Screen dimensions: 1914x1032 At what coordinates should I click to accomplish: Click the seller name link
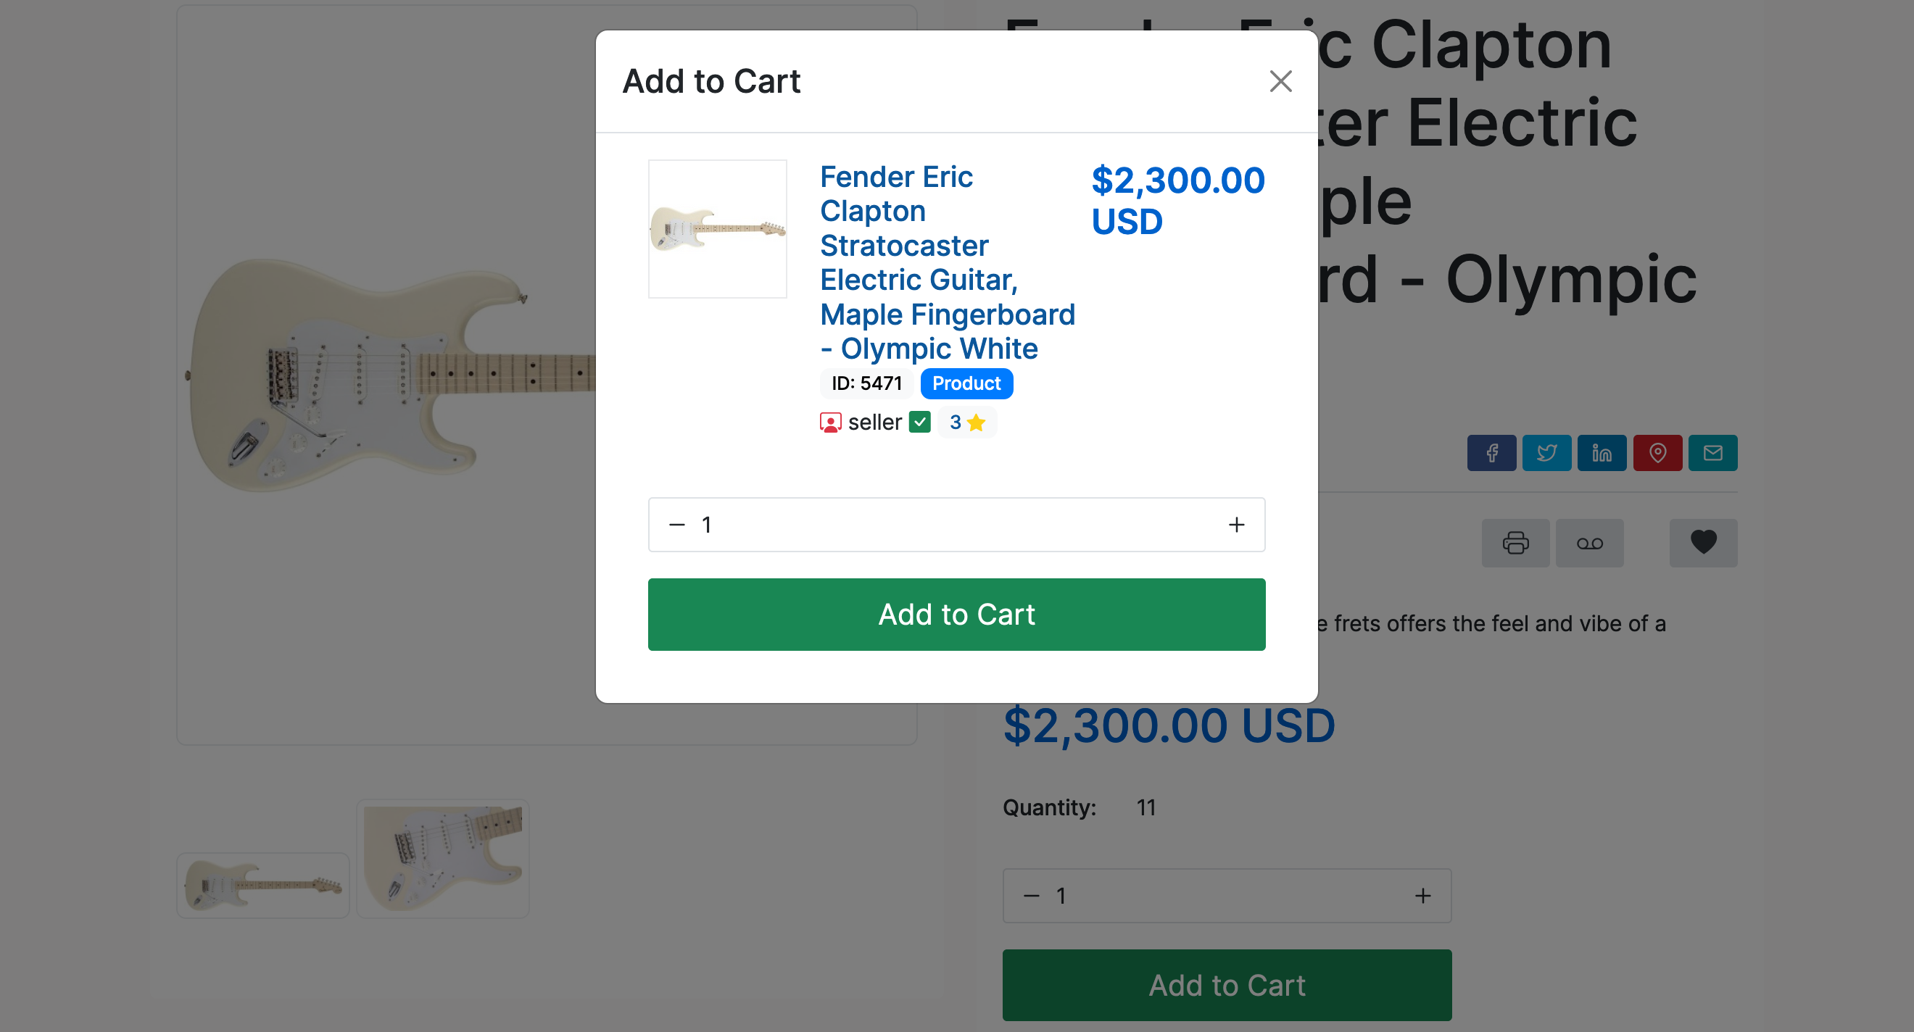[x=874, y=422]
